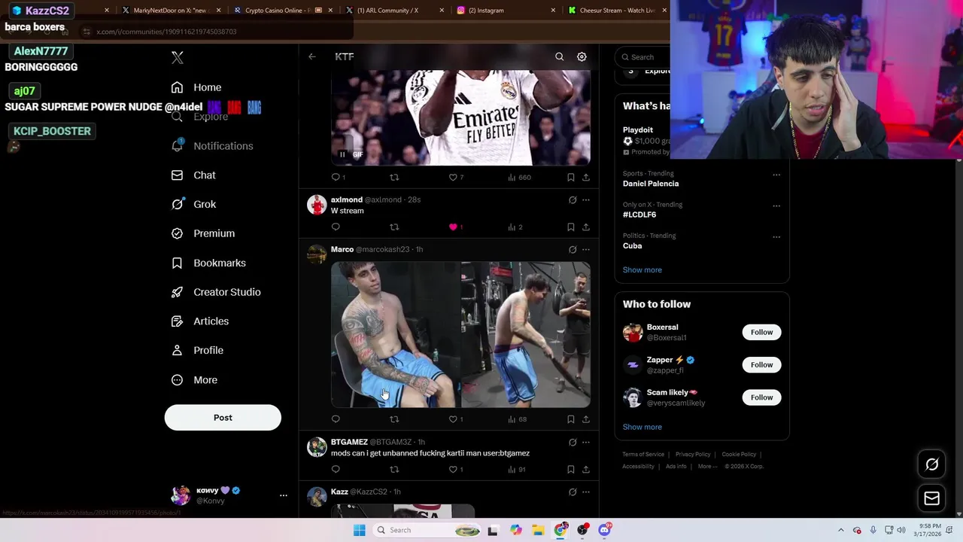Screen dimensions: 963x542
Task: Open the floating Grok button
Action: pos(931,464)
